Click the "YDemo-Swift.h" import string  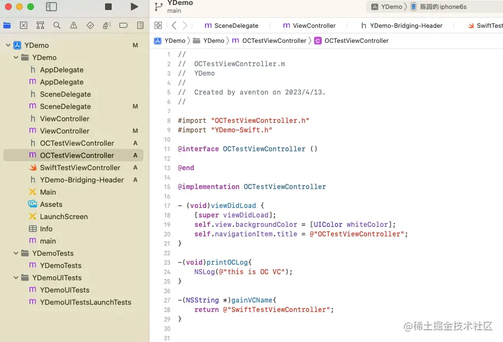[x=242, y=130]
